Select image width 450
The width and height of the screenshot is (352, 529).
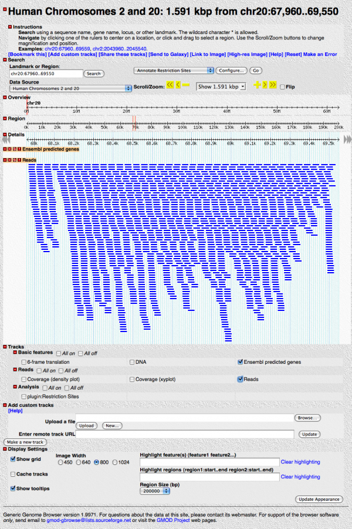(60, 462)
